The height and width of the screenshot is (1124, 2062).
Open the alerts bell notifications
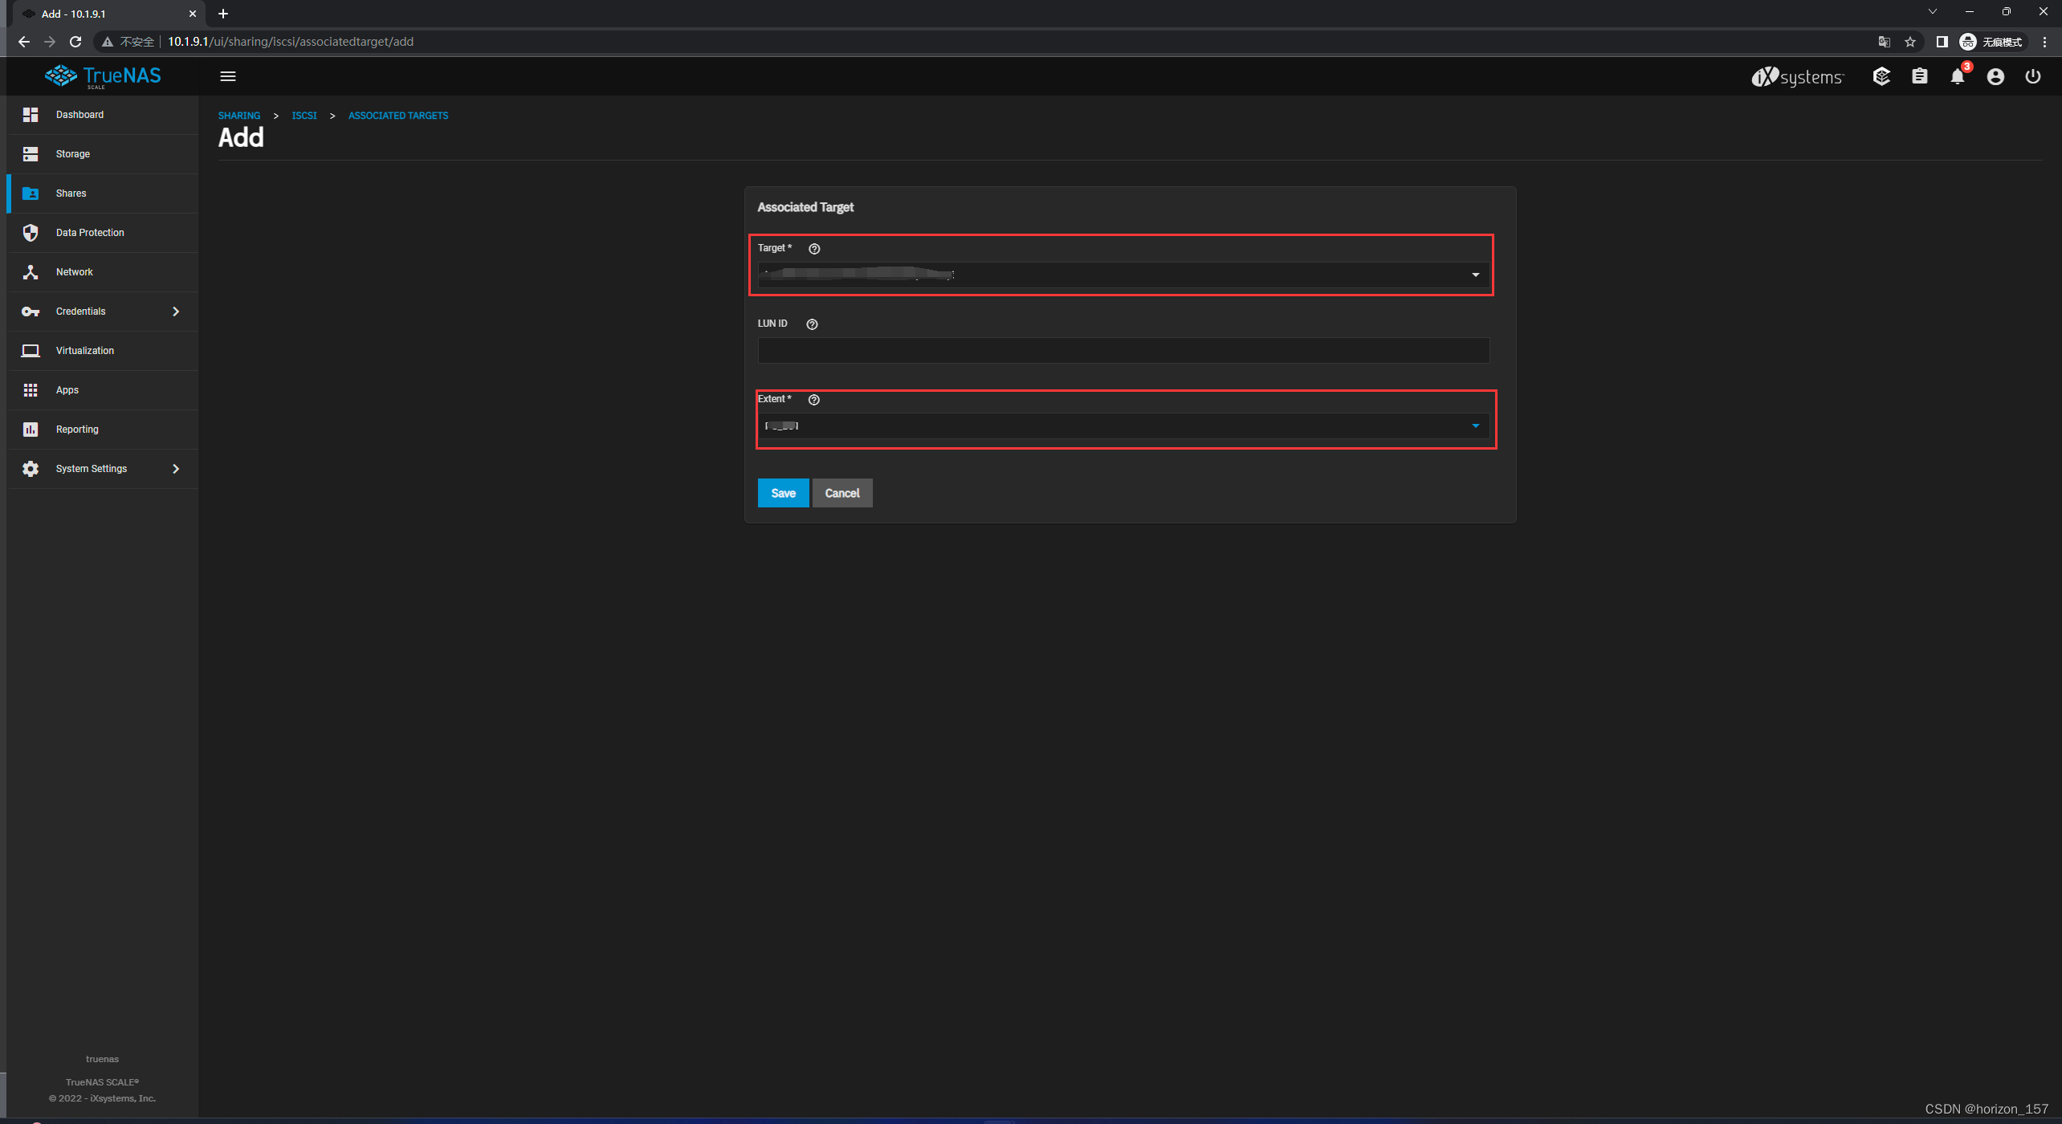tap(1958, 76)
